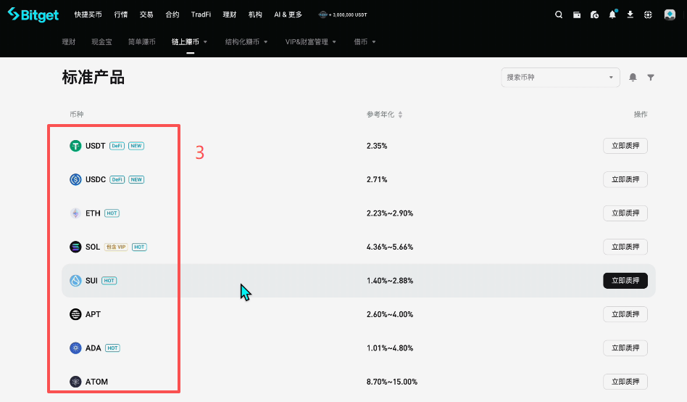This screenshot has width=687, height=402.
Task: Click 立即质押 for ADA
Action: [x=625, y=348]
